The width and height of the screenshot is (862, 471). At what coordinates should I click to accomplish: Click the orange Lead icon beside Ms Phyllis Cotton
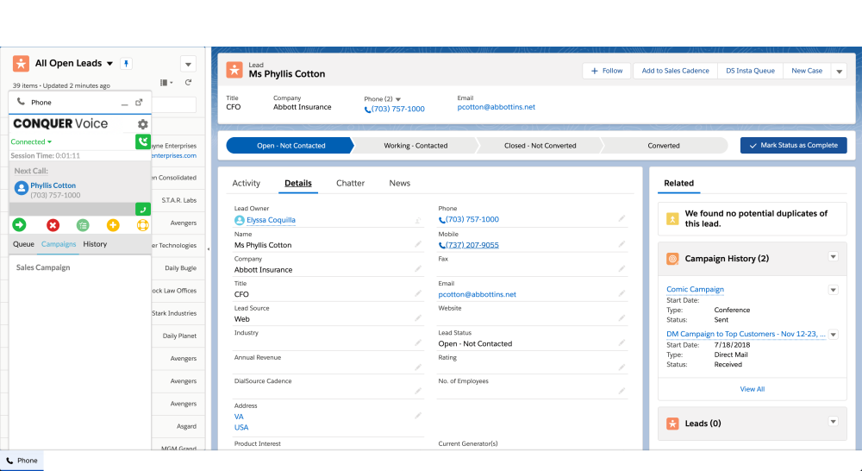point(234,70)
